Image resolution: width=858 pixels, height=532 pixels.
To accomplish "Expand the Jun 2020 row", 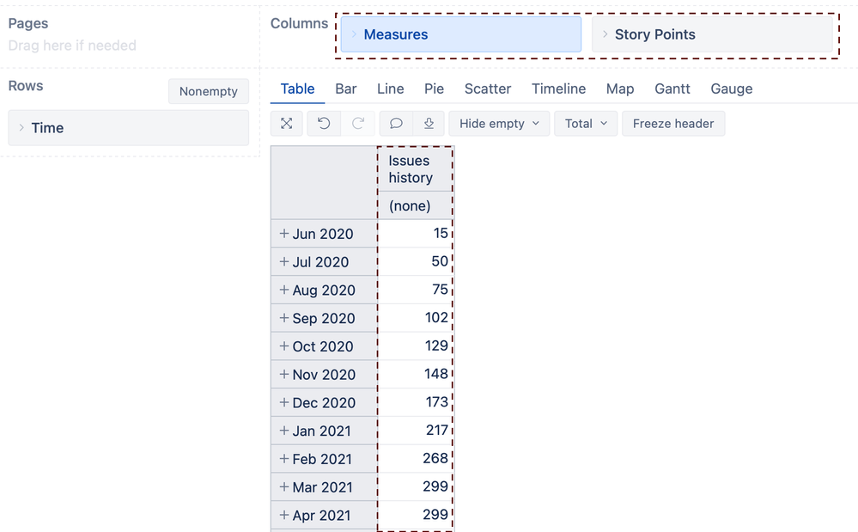I will pyautogui.click(x=283, y=233).
